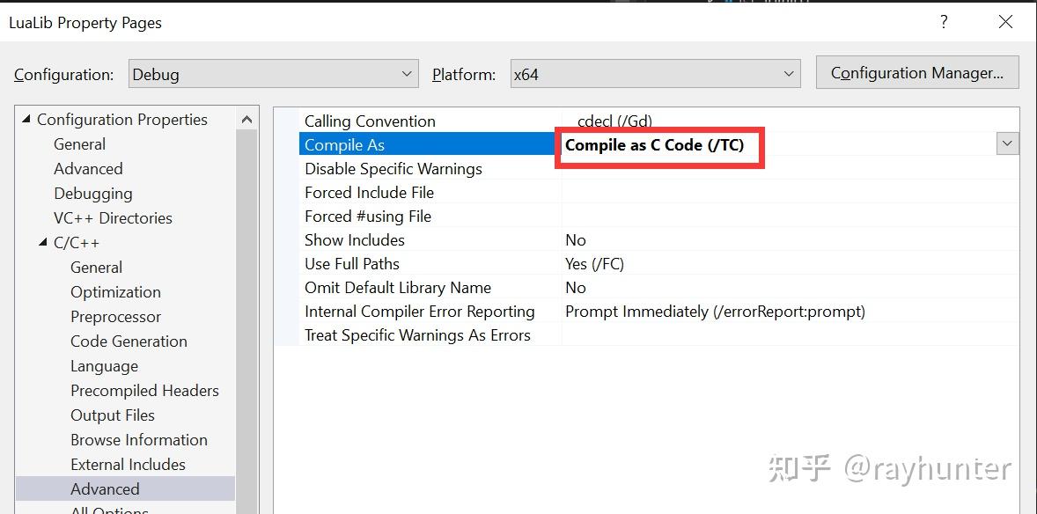This screenshot has height=514, width=1037.
Task: Click the tree panel scrollbar up arrow
Action: (246, 117)
